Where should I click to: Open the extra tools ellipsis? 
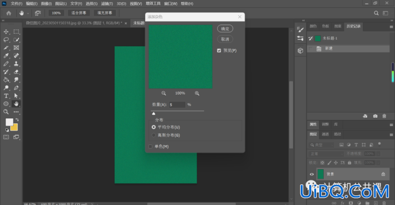(x=16, y=112)
